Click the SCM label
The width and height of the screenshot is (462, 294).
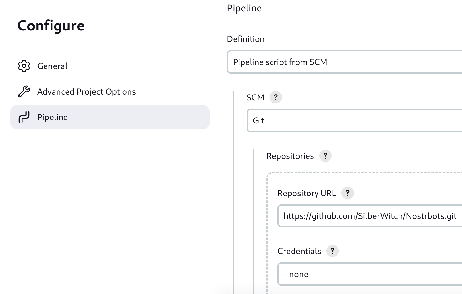tap(256, 97)
